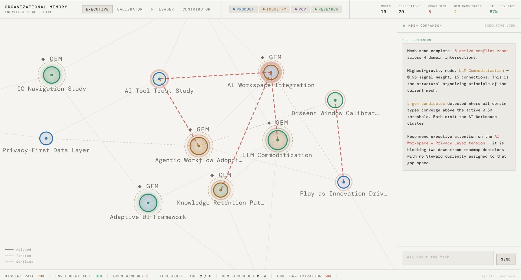
Task: Click the IC Navigation Study label
Action: point(52,89)
